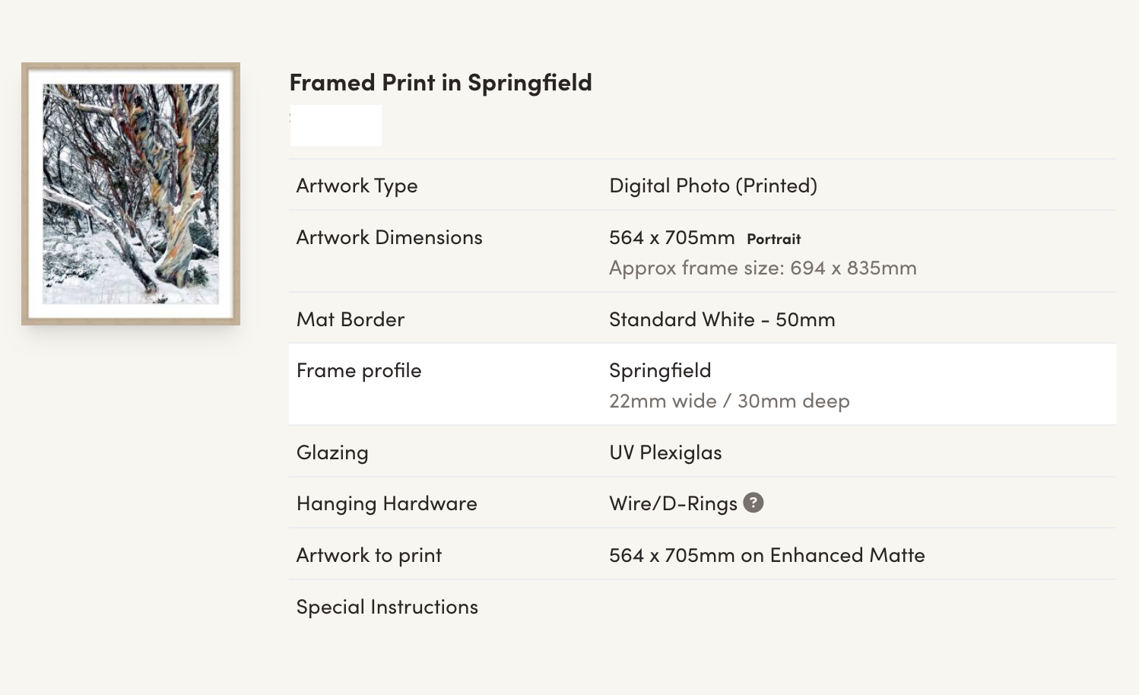Click the Artwork Type label
Viewport: 1139px width, 695px height.
(357, 186)
